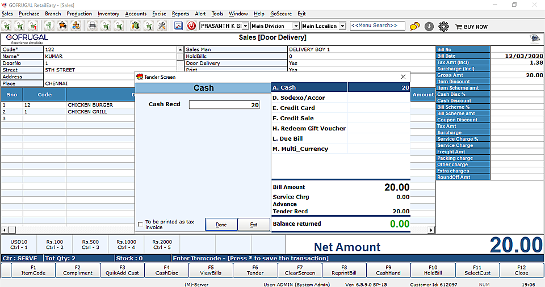Viewport: 545px width, 287px height.
Task: Click Done in the Tender Screen
Action: click(221, 225)
